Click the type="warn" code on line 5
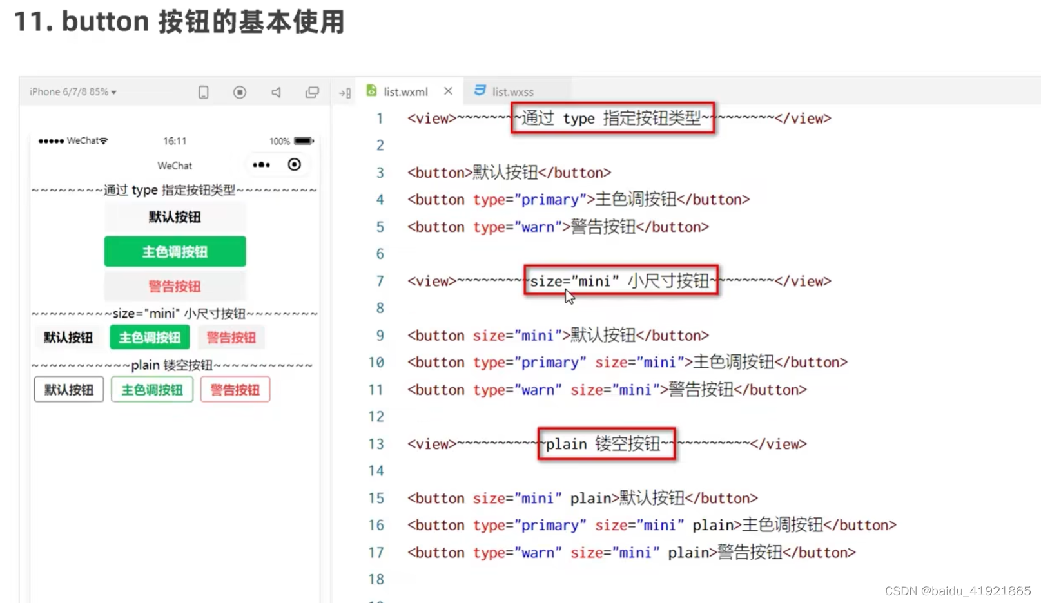This screenshot has width=1041, height=603. (518, 227)
